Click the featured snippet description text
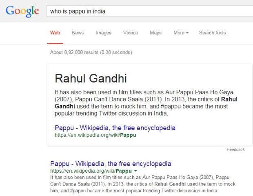The width and height of the screenshot is (253, 196). point(146,103)
